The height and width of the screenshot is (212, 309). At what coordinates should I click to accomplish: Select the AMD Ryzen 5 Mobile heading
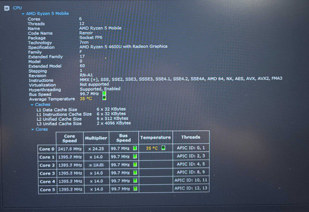click(x=48, y=14)
